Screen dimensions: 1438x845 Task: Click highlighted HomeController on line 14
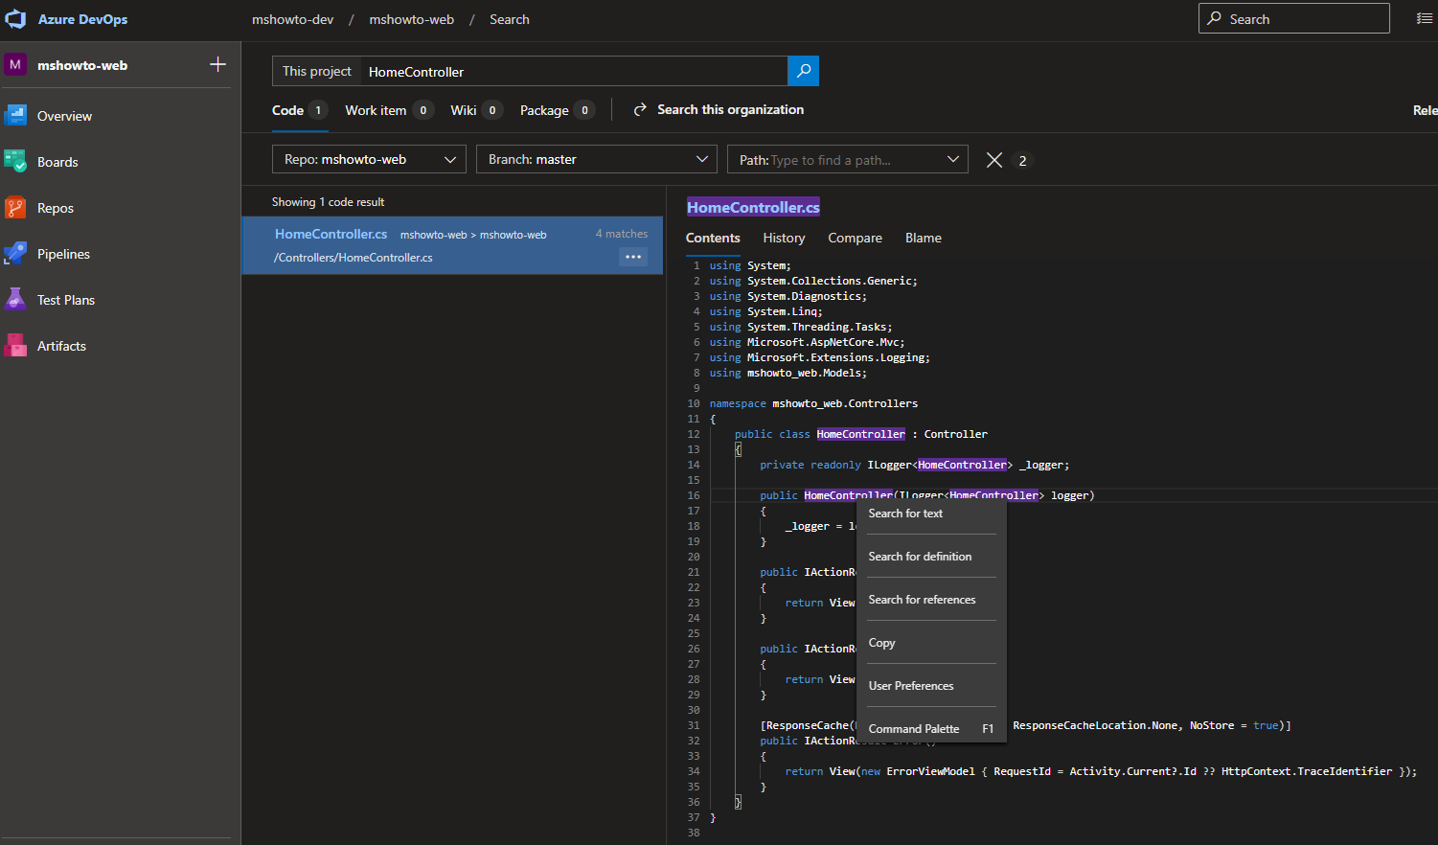coord(962,465)
